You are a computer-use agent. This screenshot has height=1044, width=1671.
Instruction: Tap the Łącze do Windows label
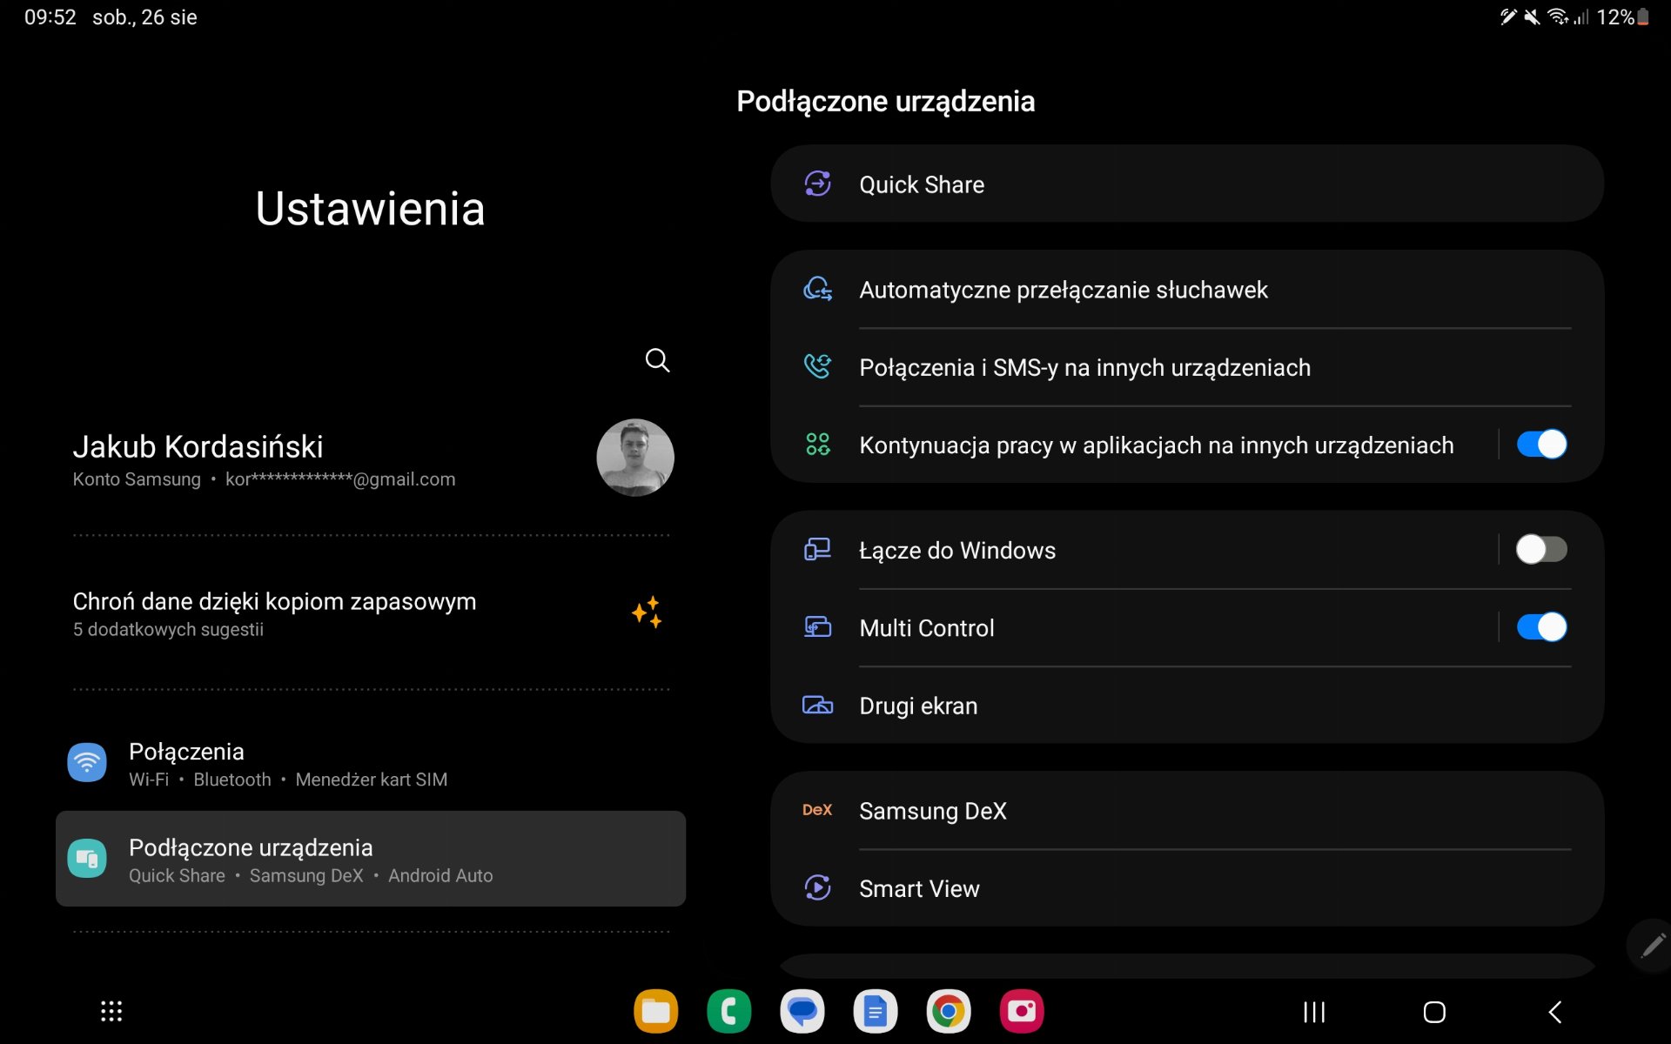tap(957, 550)
